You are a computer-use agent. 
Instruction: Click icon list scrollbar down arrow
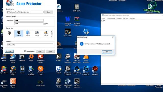52,37
